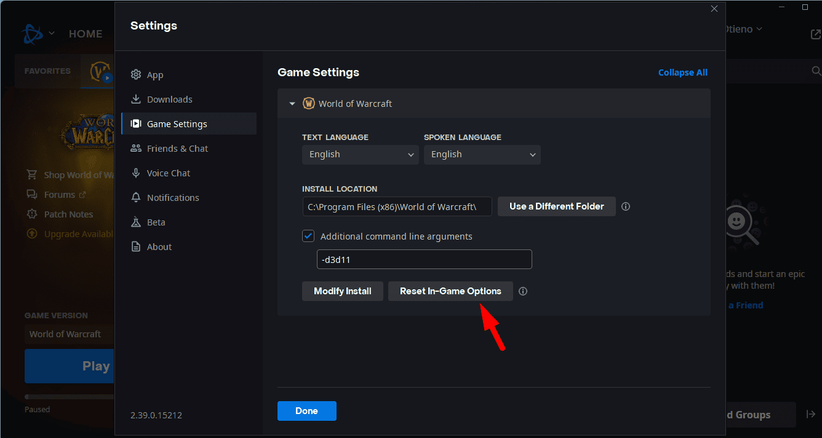This screenshot has width=822, height=438.
Task: Click the paused download progress bar
Action: coord(68,396)
